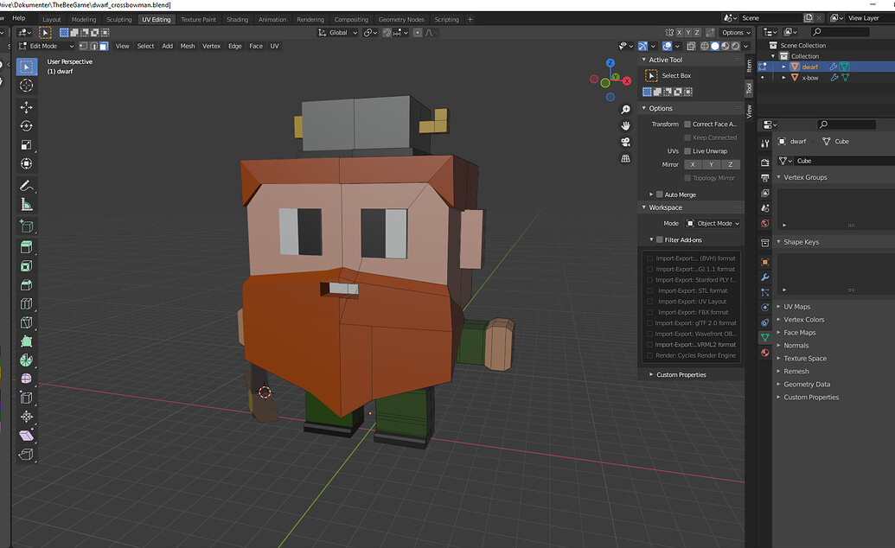Expand the dwarf object in outliner

(x=783, y=67)
